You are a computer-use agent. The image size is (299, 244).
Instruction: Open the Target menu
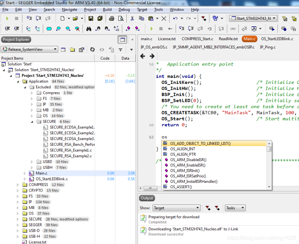[142, 9]
